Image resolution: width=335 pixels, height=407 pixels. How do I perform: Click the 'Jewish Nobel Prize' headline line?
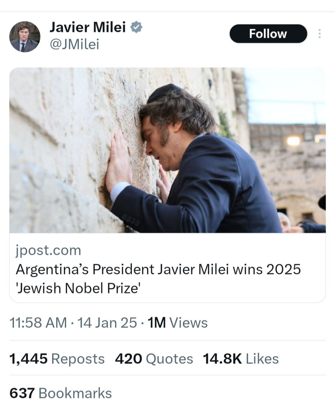click(x=78, y=288)
